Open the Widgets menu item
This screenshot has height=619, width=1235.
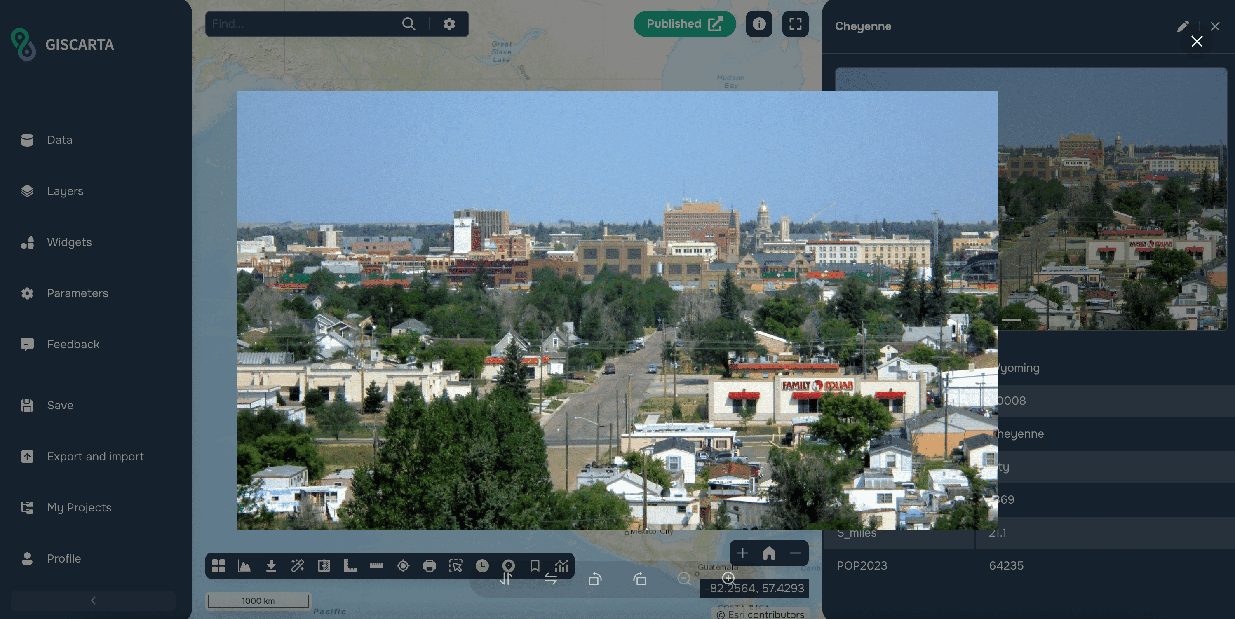point(68,242)
